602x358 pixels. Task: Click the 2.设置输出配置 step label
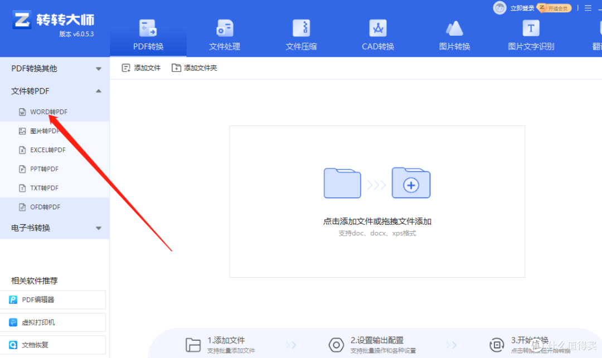pyautogui.click(x=377, y=340)
